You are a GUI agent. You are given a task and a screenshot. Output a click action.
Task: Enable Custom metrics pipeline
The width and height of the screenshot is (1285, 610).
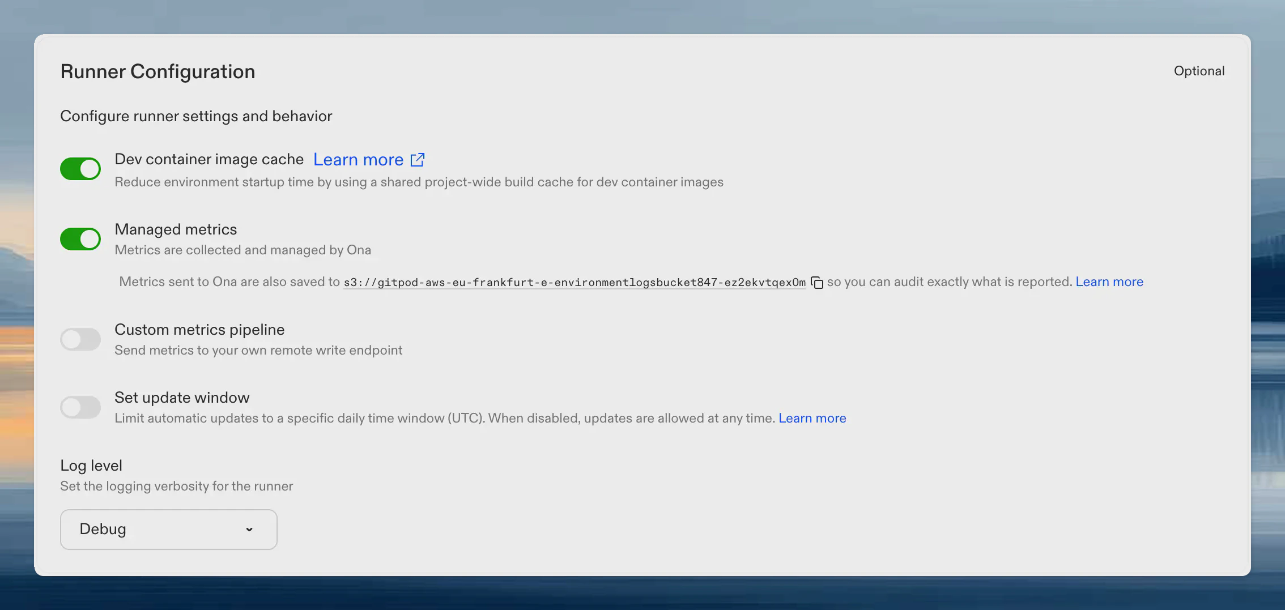pos(80,339)
